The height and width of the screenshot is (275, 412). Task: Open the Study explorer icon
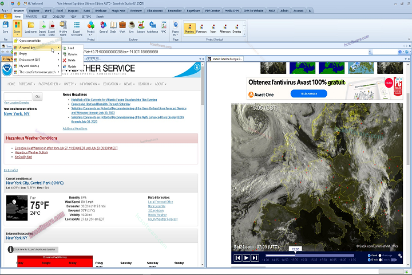pyautogui.click(x=113, y=25)
